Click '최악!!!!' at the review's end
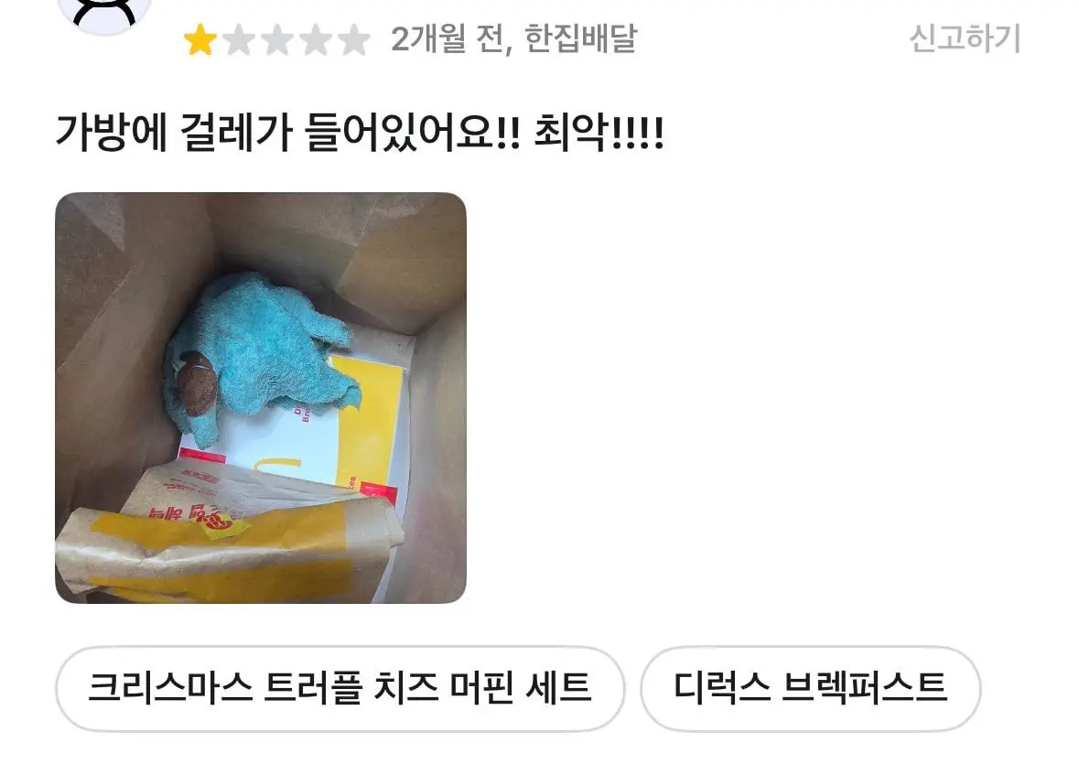This screenshot has height=775, width=1079. pyautogui.click(x=599, y=132)
